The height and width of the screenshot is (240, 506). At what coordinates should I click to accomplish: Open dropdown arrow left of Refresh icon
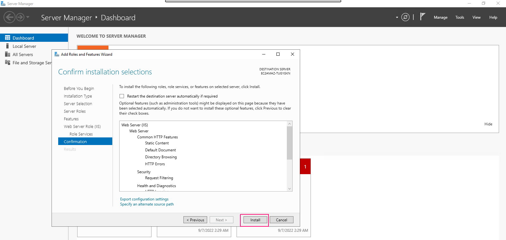pyautogui.click(x=397, y=17)
